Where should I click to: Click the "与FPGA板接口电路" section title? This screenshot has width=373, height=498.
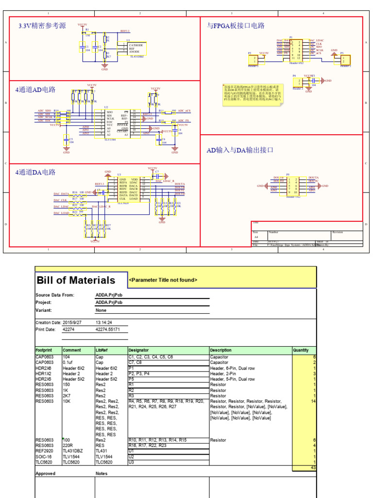236,26
